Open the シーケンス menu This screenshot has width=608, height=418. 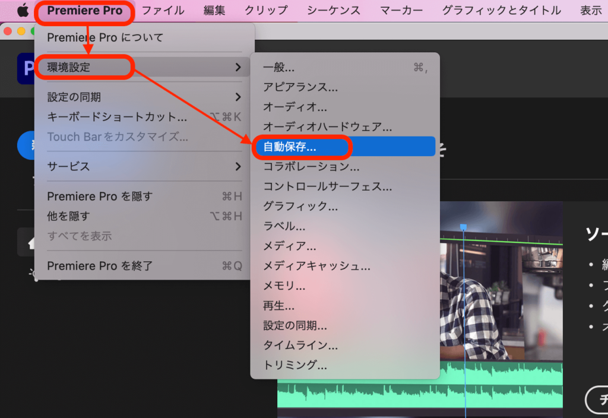click(334, 11)
